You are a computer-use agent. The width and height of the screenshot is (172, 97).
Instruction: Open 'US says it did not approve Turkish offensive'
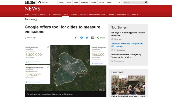click(128, 34)
